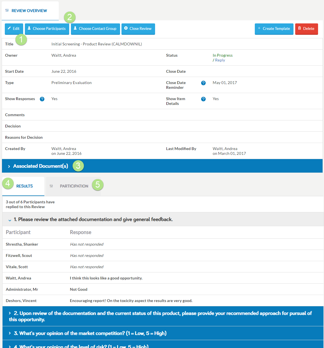The height and width of the screenshot is (348, 324).
Task: Select participant Administrator, Mr
Action: pyautogui.click(x=22, y=289)
